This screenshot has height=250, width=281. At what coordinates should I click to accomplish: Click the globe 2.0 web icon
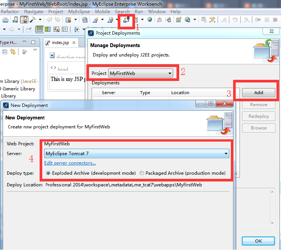point(84,20)
